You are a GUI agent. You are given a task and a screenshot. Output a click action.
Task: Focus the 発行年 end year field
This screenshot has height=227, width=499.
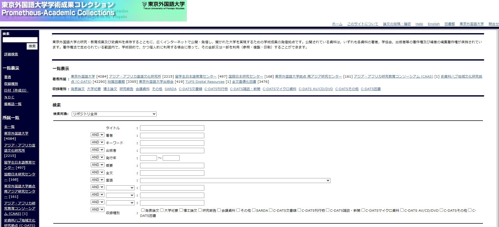(x=171, y=158)
